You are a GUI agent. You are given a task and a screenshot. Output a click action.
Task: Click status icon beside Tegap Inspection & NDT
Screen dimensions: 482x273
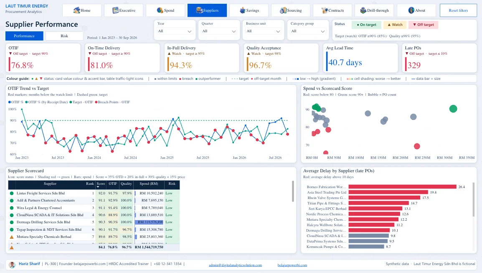coord(12,230)
